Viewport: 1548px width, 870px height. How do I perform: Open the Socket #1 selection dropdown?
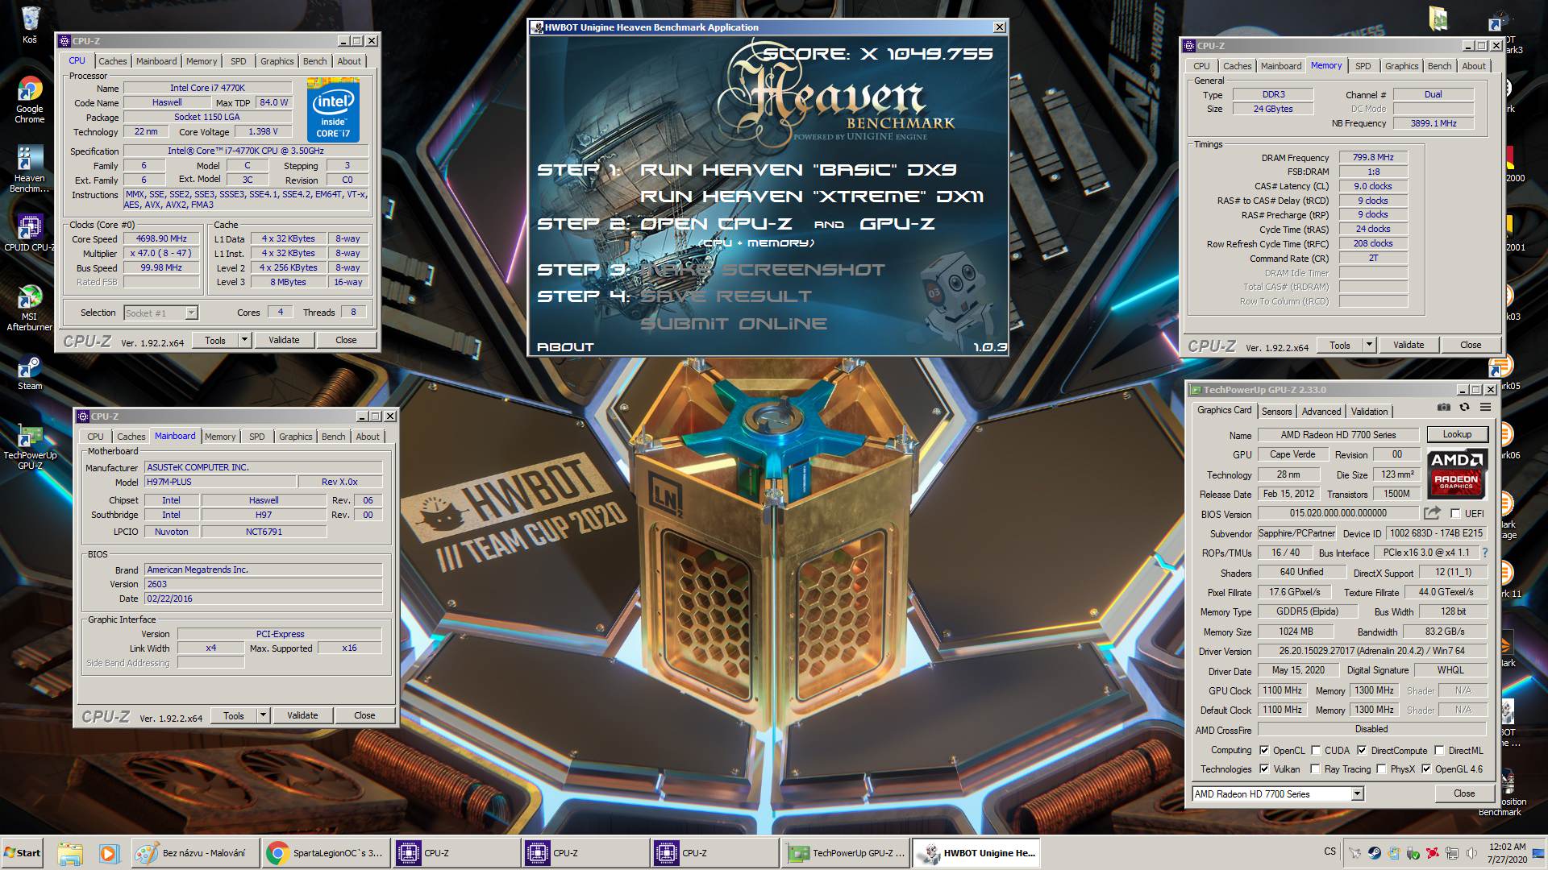pyautogui.click(x=160, y=313)
